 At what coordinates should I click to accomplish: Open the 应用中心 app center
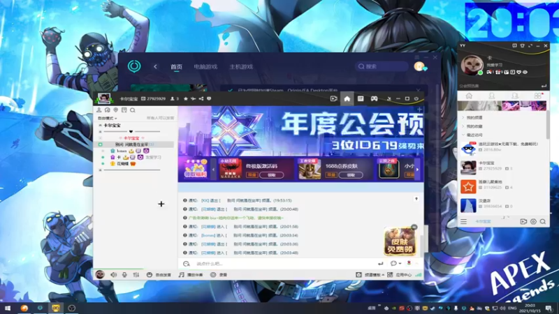pos(399,275)
